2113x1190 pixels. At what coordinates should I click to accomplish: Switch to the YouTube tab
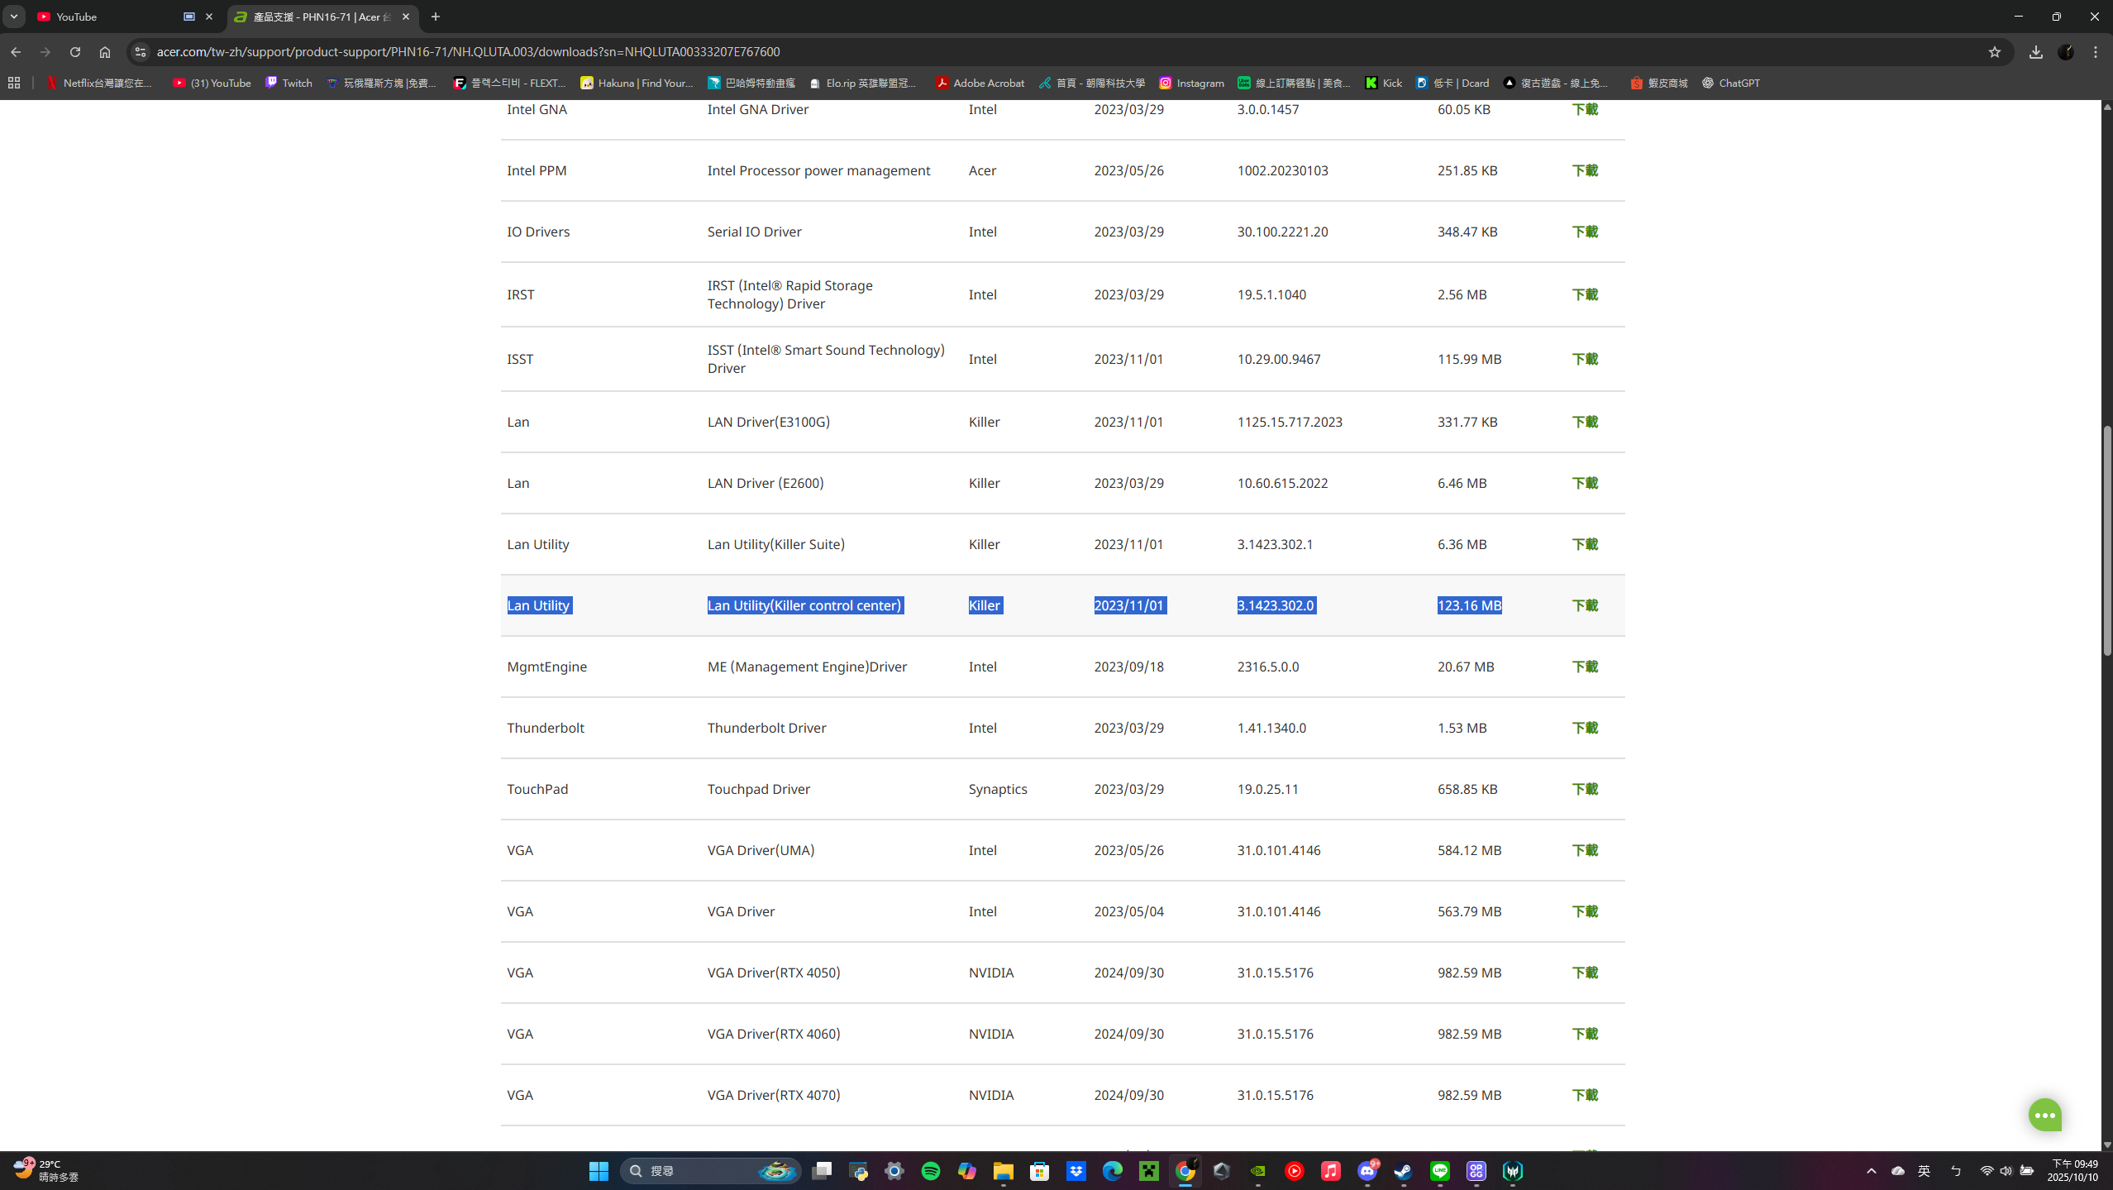pyautogui.click(x=107, y=17)
